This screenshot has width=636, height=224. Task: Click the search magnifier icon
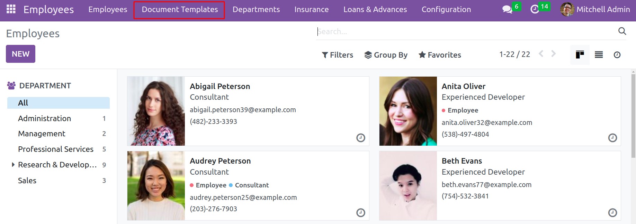622,31
